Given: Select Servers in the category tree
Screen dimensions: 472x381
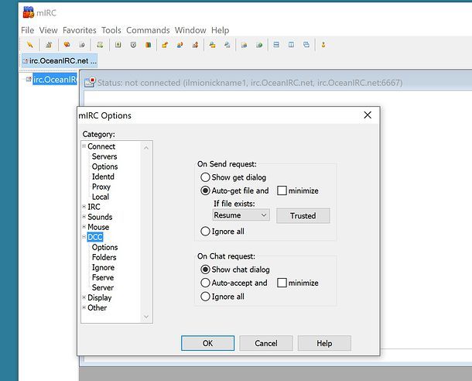Looking at the screenshot, I should click(x=104, y=156).
